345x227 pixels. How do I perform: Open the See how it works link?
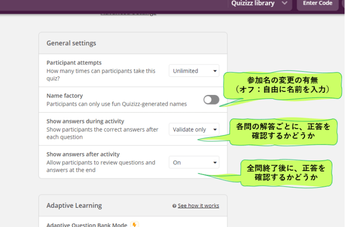coord(199,206)
